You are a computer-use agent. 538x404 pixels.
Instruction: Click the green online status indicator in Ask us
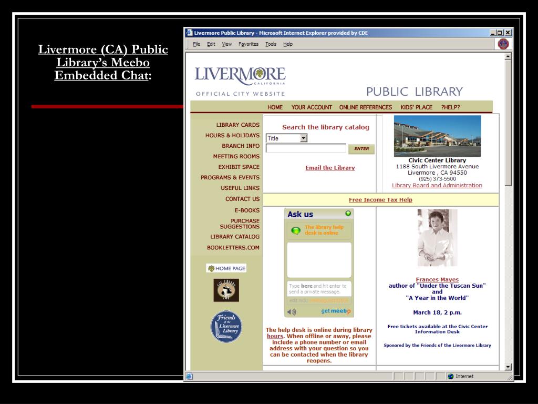pos(348,214)
